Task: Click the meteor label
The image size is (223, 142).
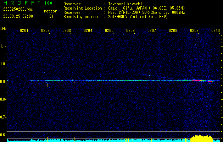Action: pyautogui.click(x=50, y=11)
